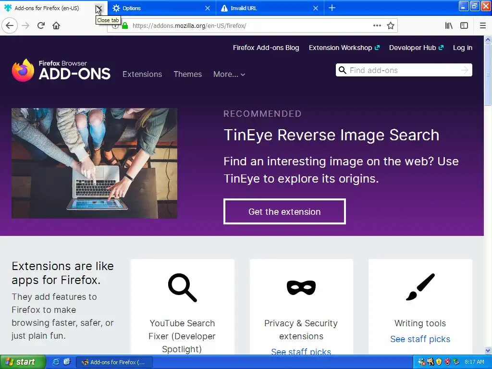Click the yellow shield tray icon

pos(439,362)
